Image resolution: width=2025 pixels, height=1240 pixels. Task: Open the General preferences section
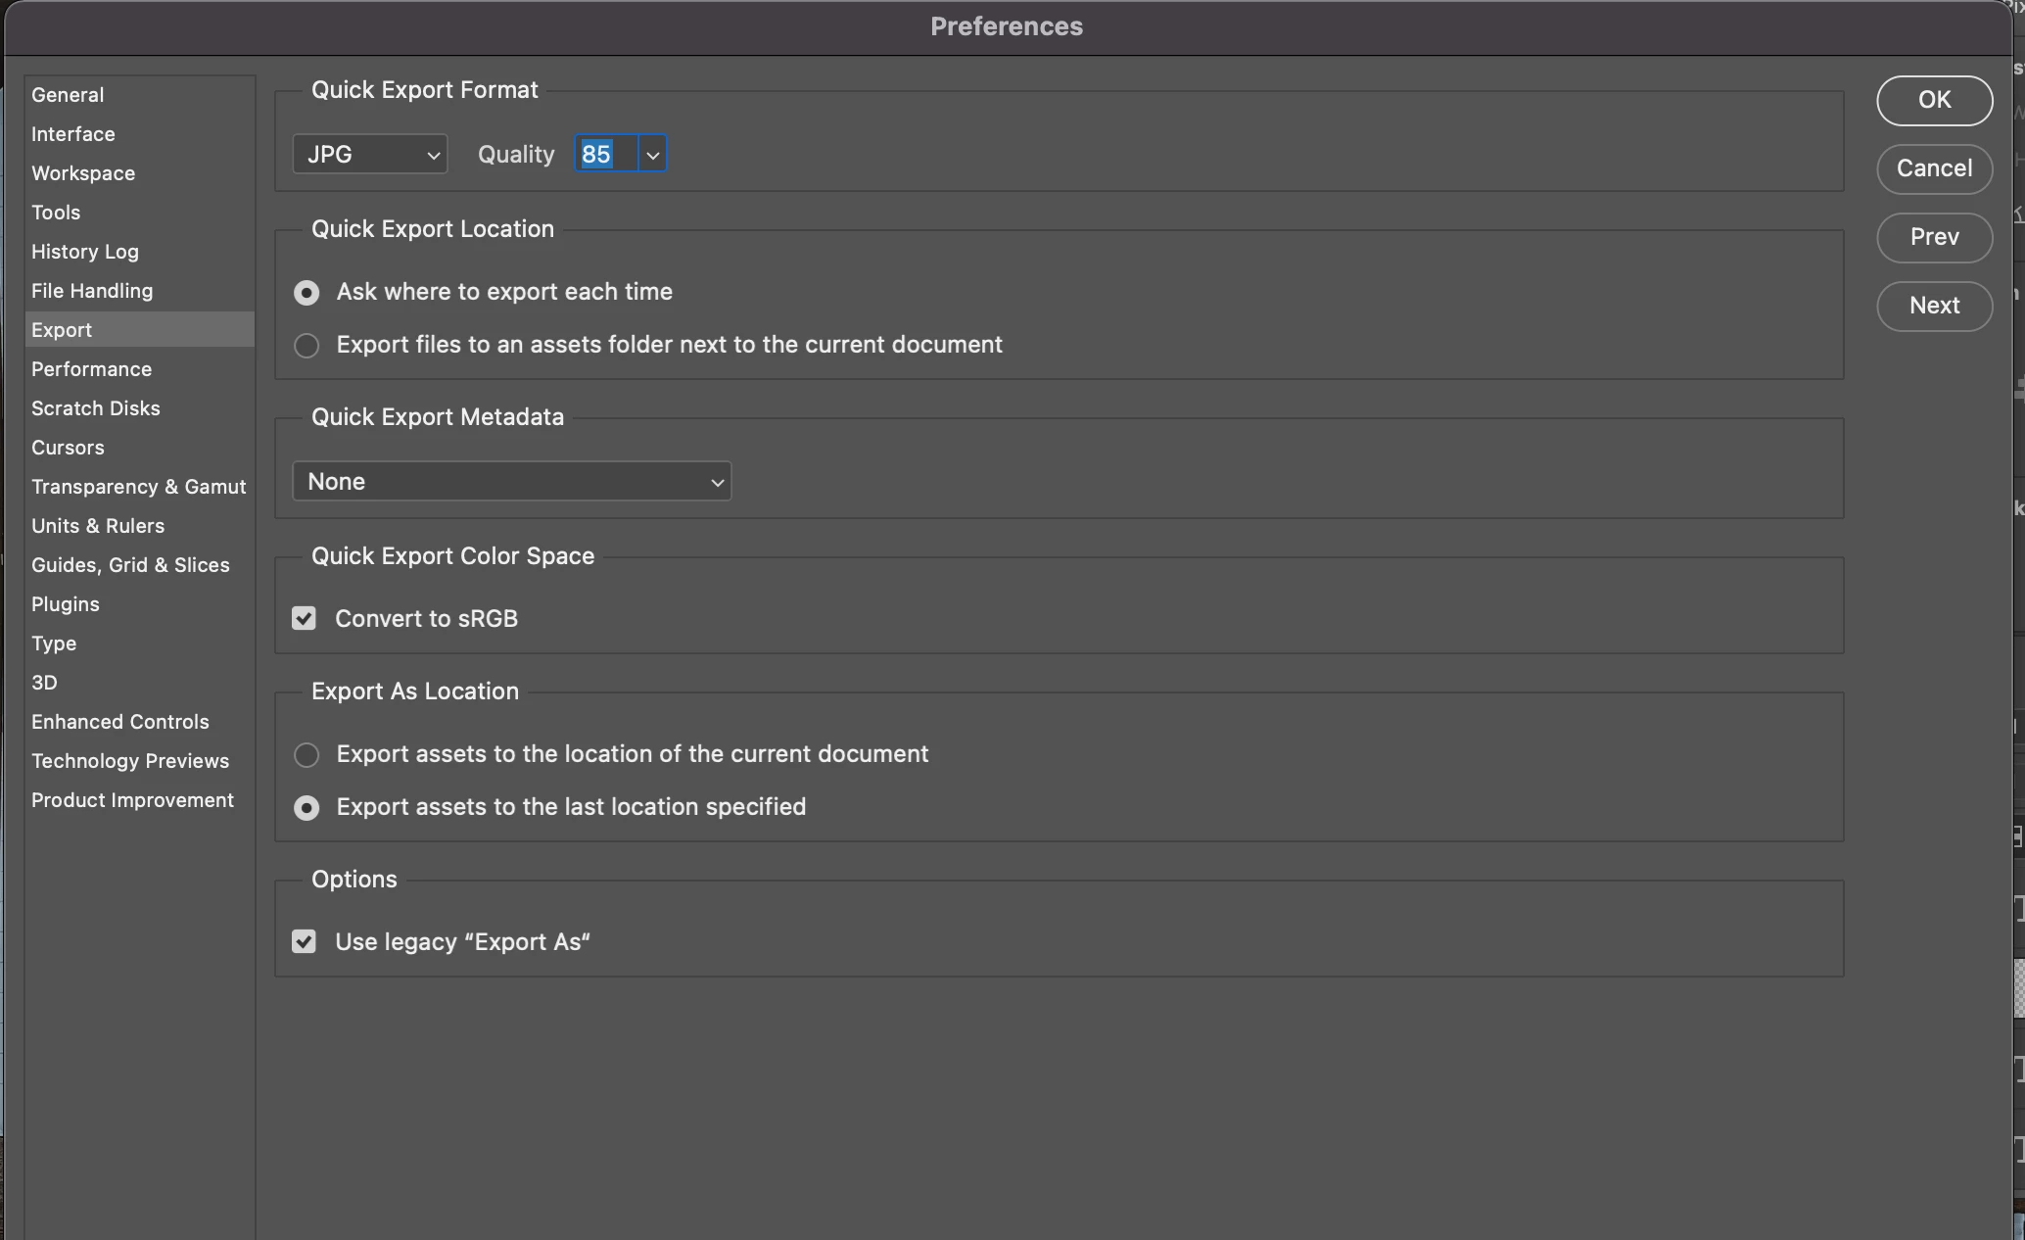tap(68, 95)
